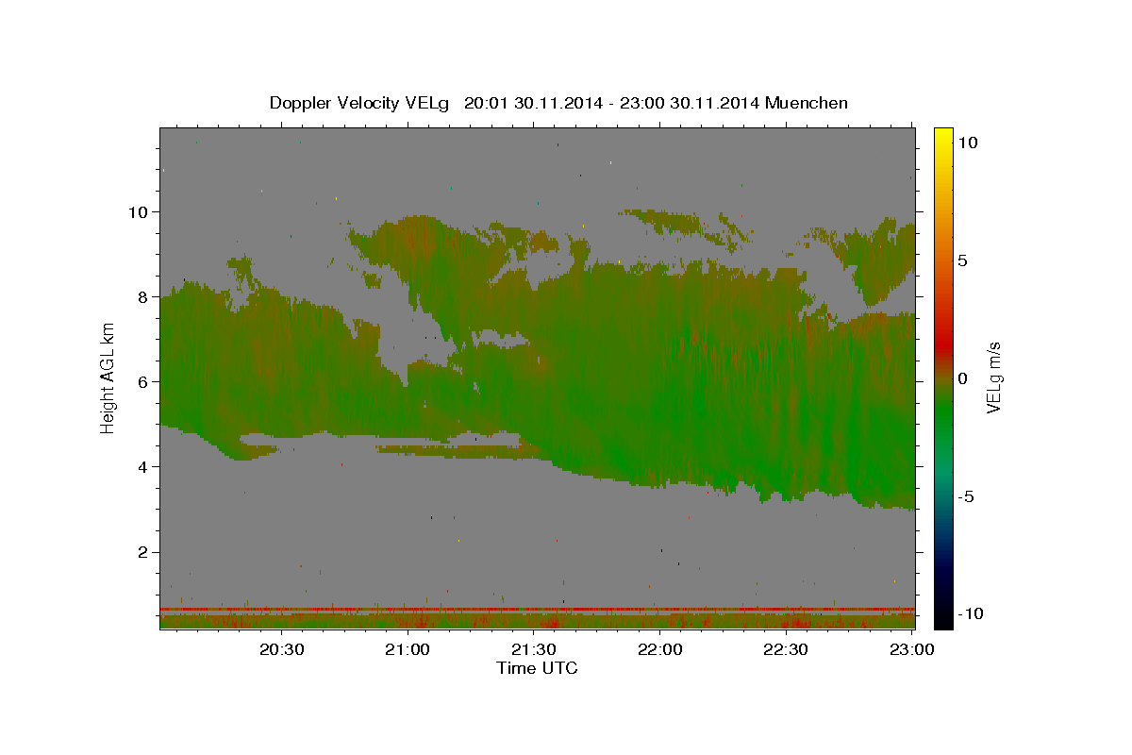Screen dimensions: 1132x755
Task: Click the black bottom of the velocity colorbar
Action: point(943,618)
